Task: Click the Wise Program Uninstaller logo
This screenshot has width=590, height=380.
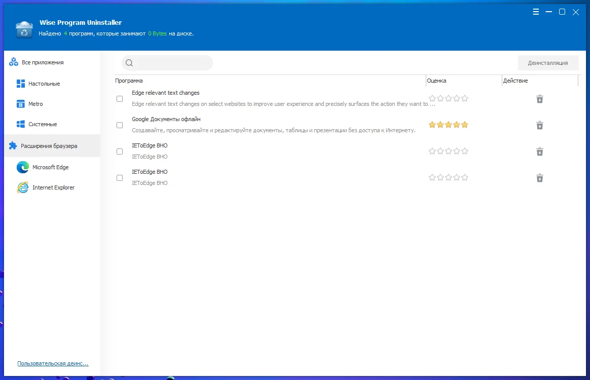Action: [24, 29]
